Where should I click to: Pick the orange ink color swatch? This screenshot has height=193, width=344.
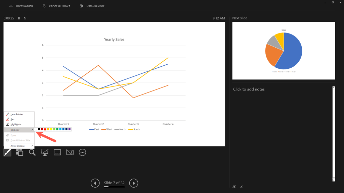pyautogui.click(x=48, y=129)
